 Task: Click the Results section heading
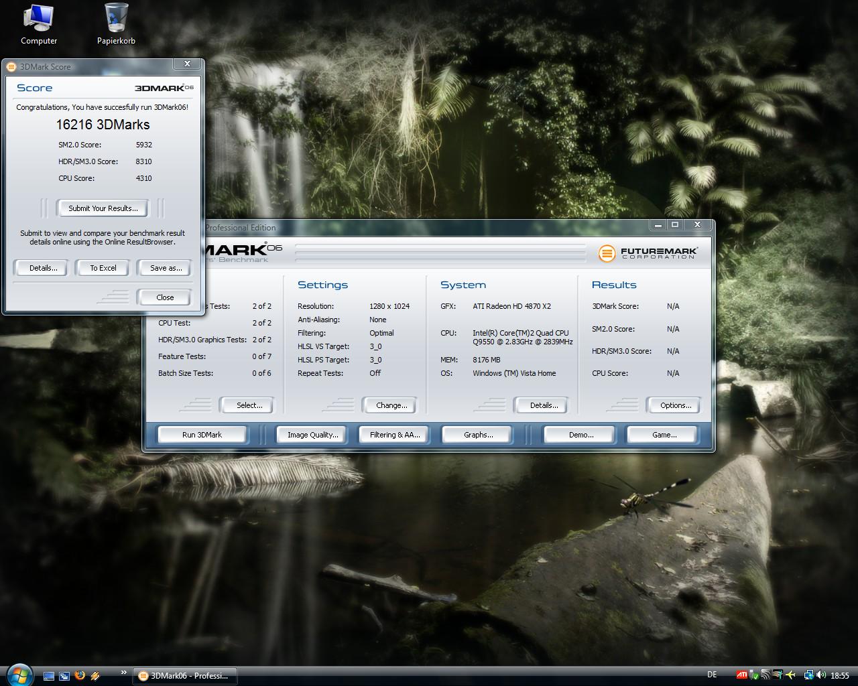(614, 285)
